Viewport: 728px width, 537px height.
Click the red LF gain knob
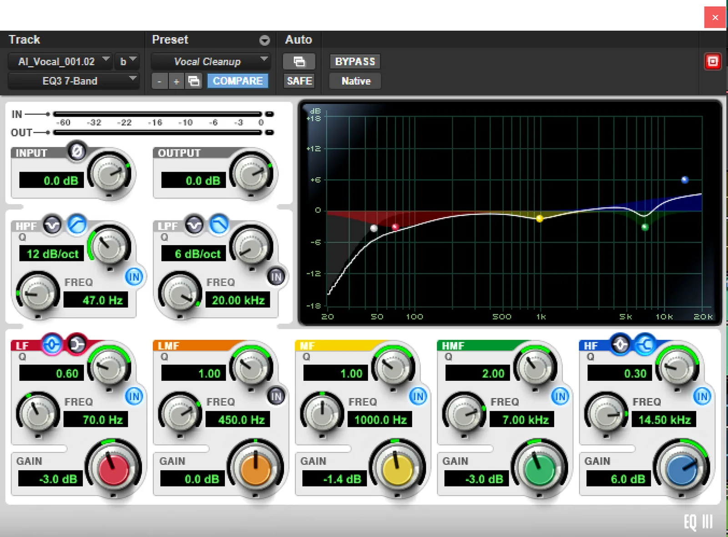coord(113,469)
